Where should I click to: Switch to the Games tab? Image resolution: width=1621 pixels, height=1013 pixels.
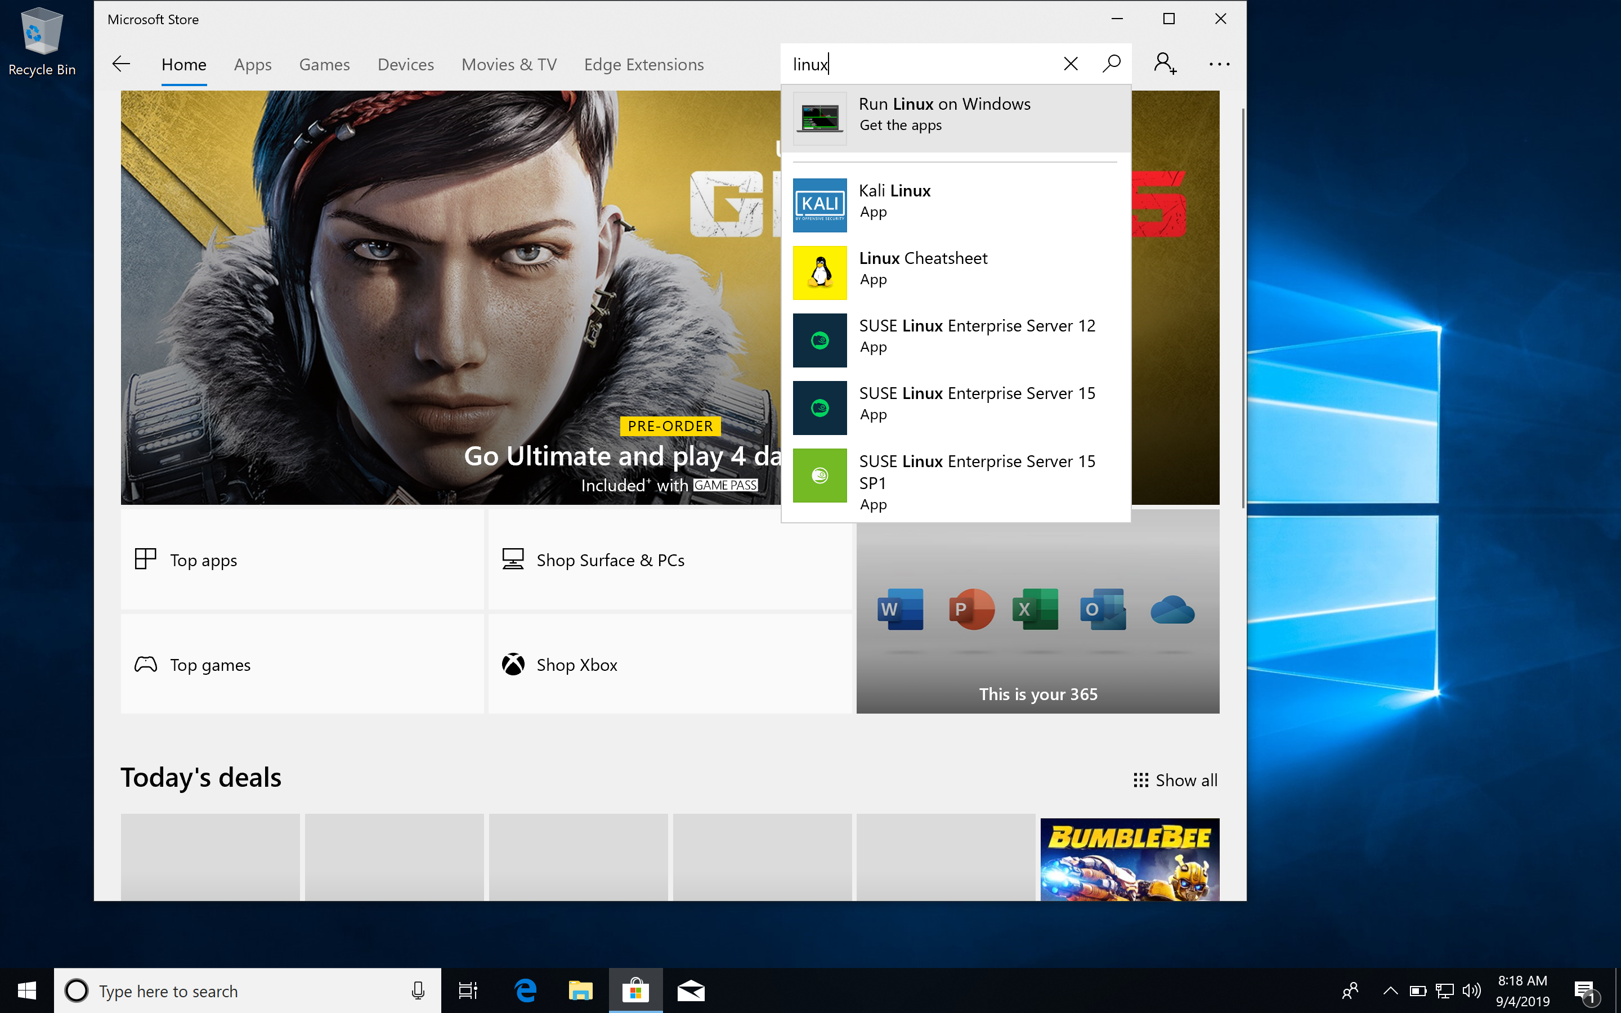point(324,65)
